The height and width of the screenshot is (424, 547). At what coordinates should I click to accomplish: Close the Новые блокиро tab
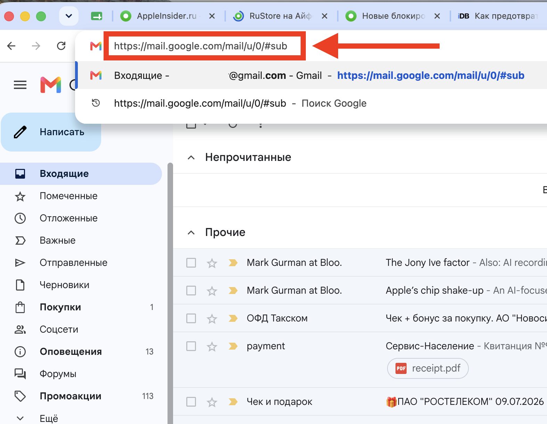(437, 16)
